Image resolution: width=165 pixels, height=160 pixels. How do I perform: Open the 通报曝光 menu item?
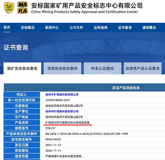coord(149,28)
